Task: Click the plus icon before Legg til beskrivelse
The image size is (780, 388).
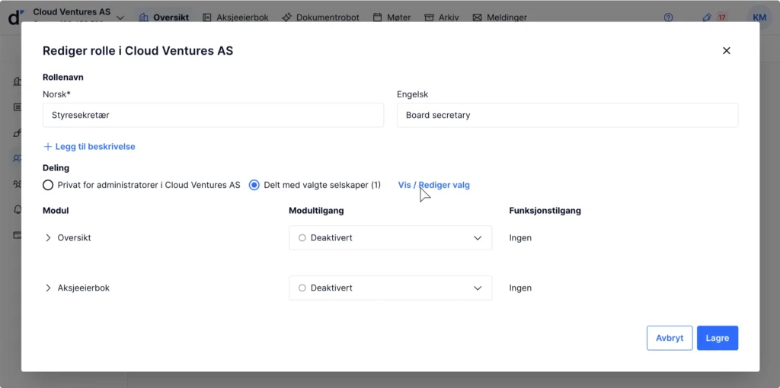Action: click(x=48, y=146)
